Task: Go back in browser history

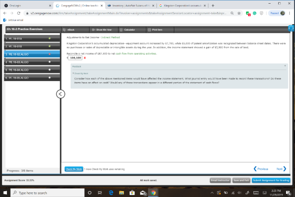Action: (x=5, y=13)
